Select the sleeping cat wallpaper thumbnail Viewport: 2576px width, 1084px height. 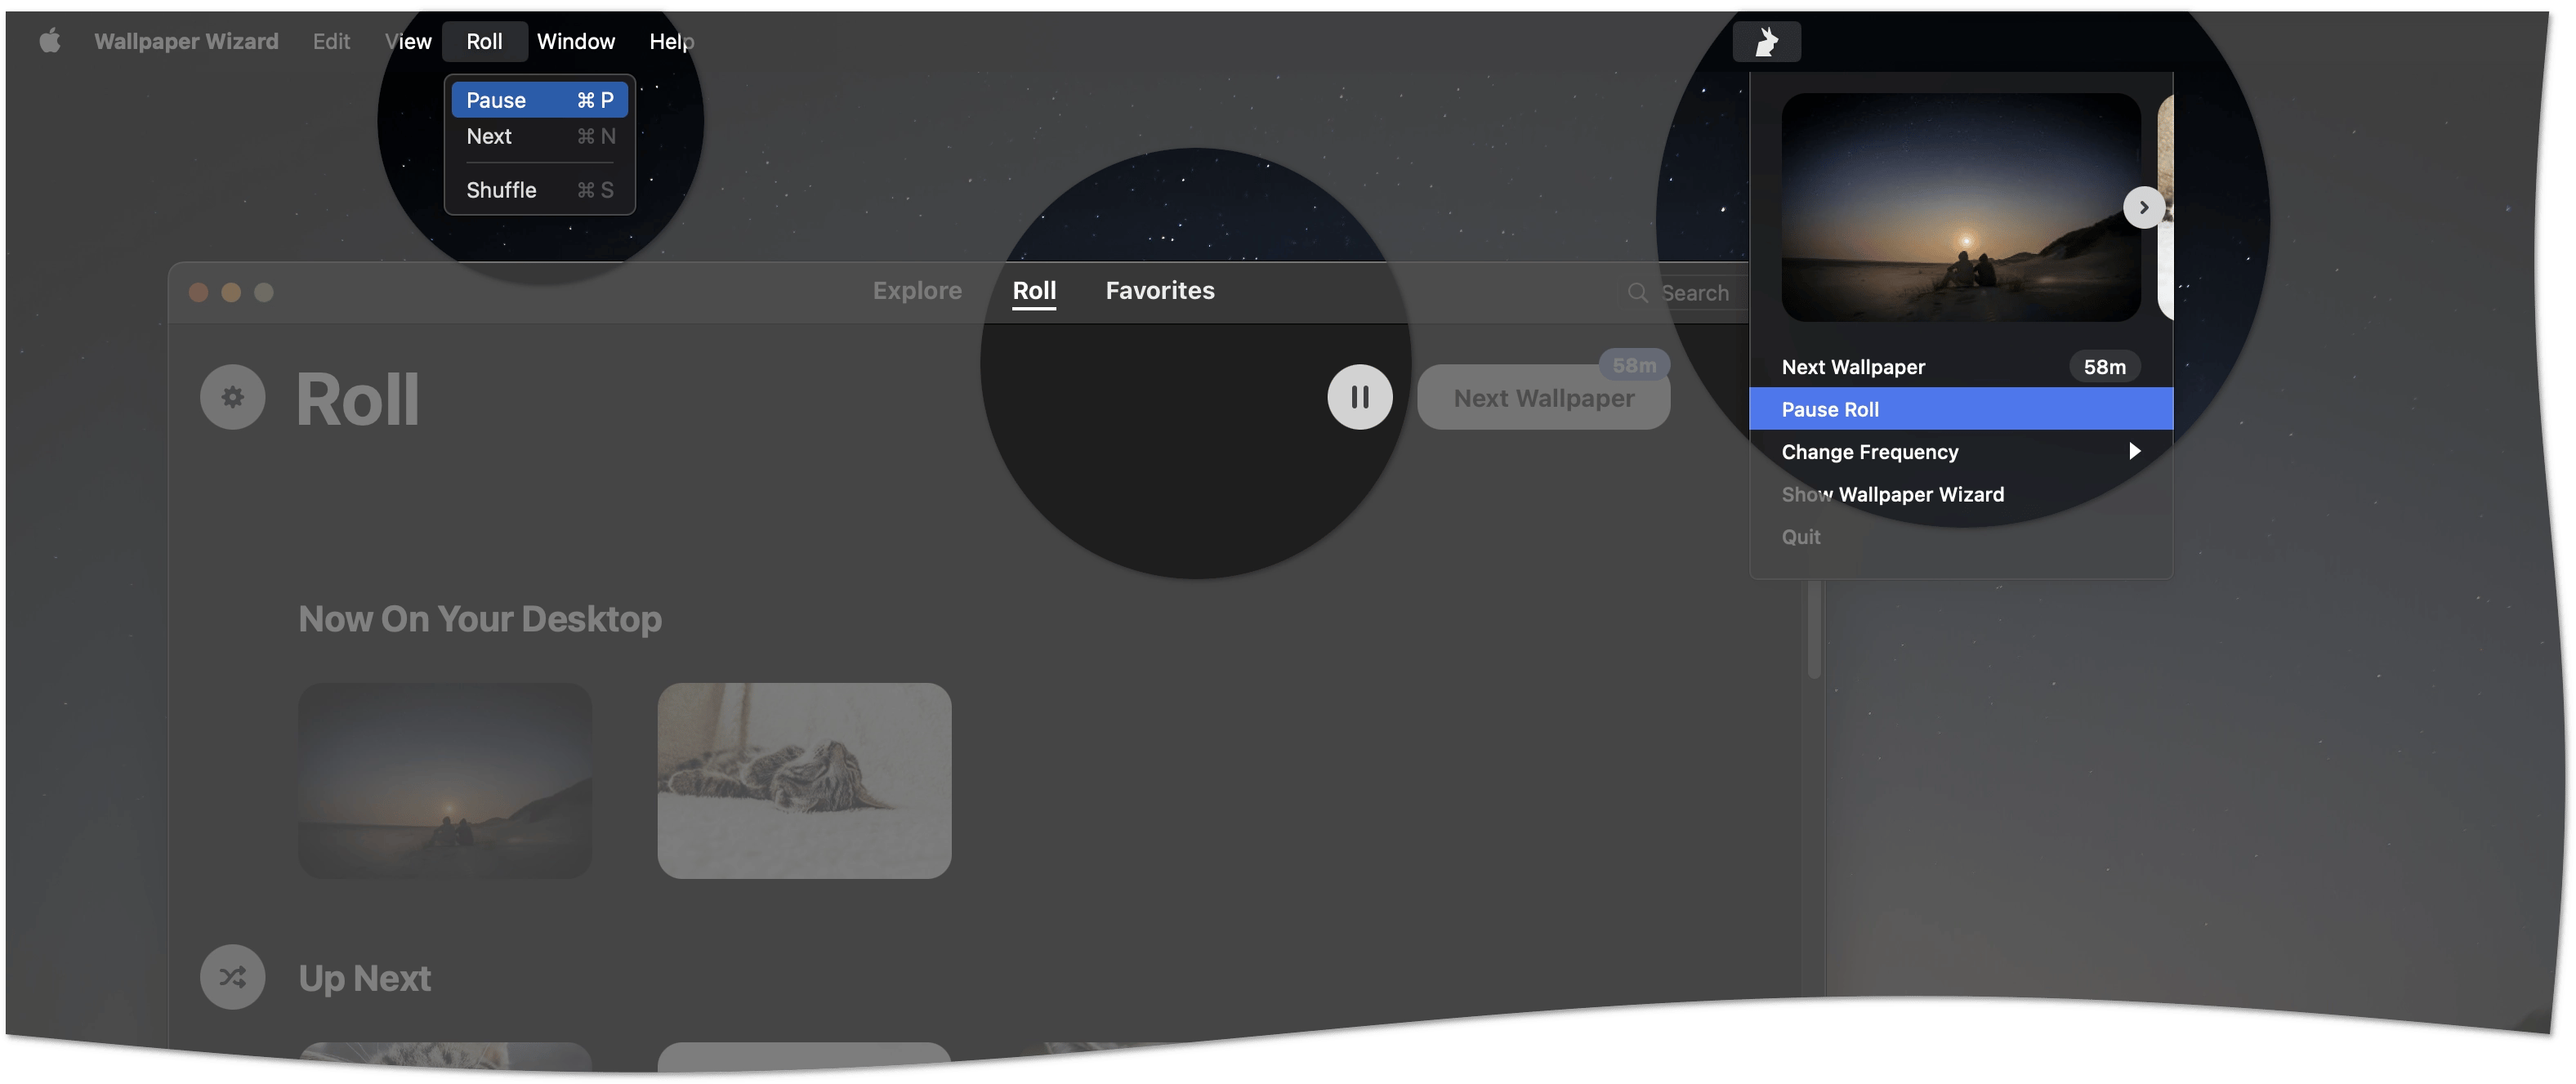[804, 780]
